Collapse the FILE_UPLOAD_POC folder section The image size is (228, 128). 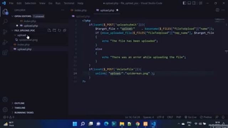click(x=12, y=31)
